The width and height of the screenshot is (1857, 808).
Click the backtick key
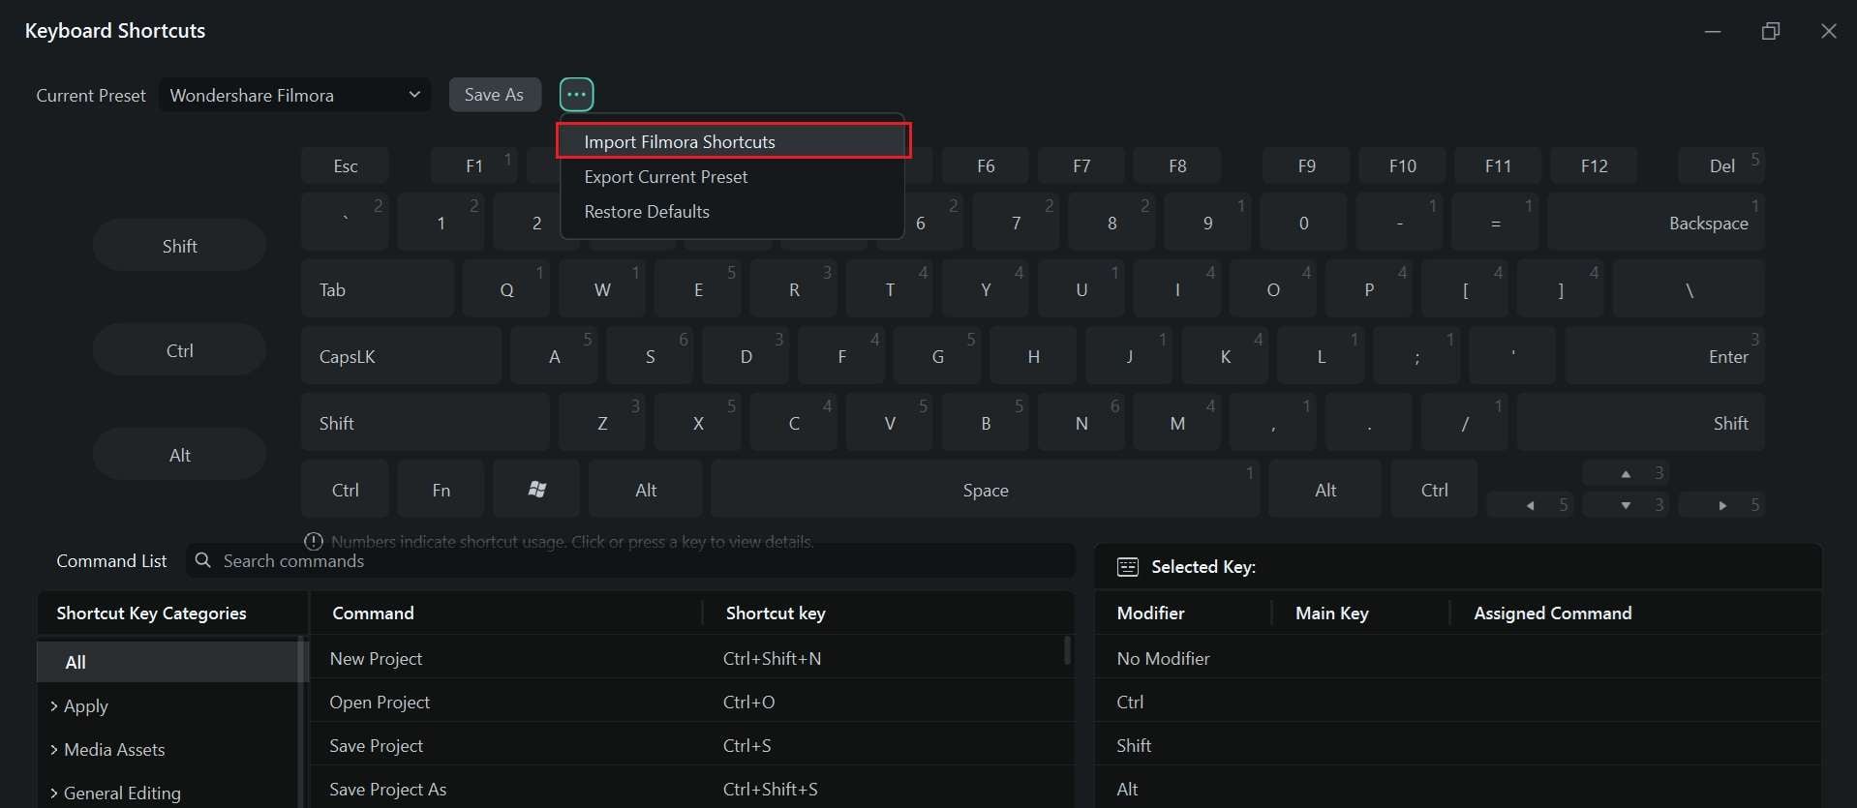click(345, 223)
